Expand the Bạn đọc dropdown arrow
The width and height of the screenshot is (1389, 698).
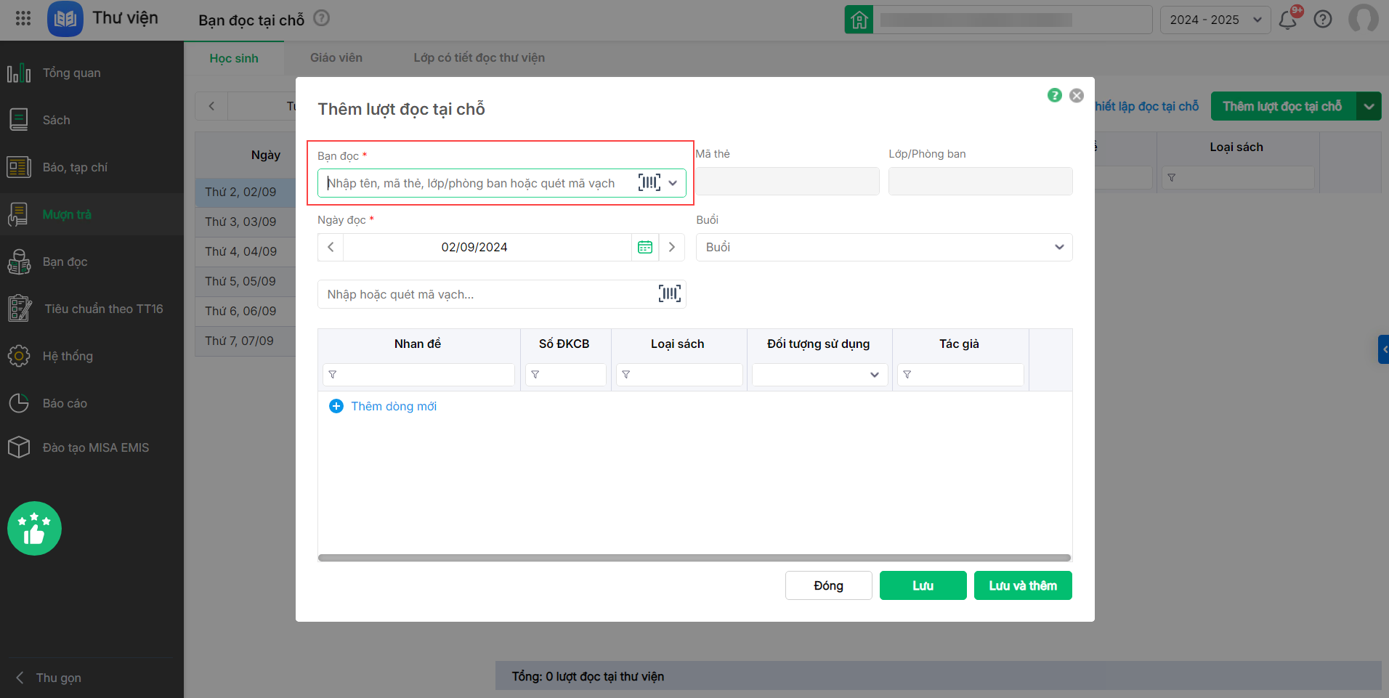tap(673, 183)
